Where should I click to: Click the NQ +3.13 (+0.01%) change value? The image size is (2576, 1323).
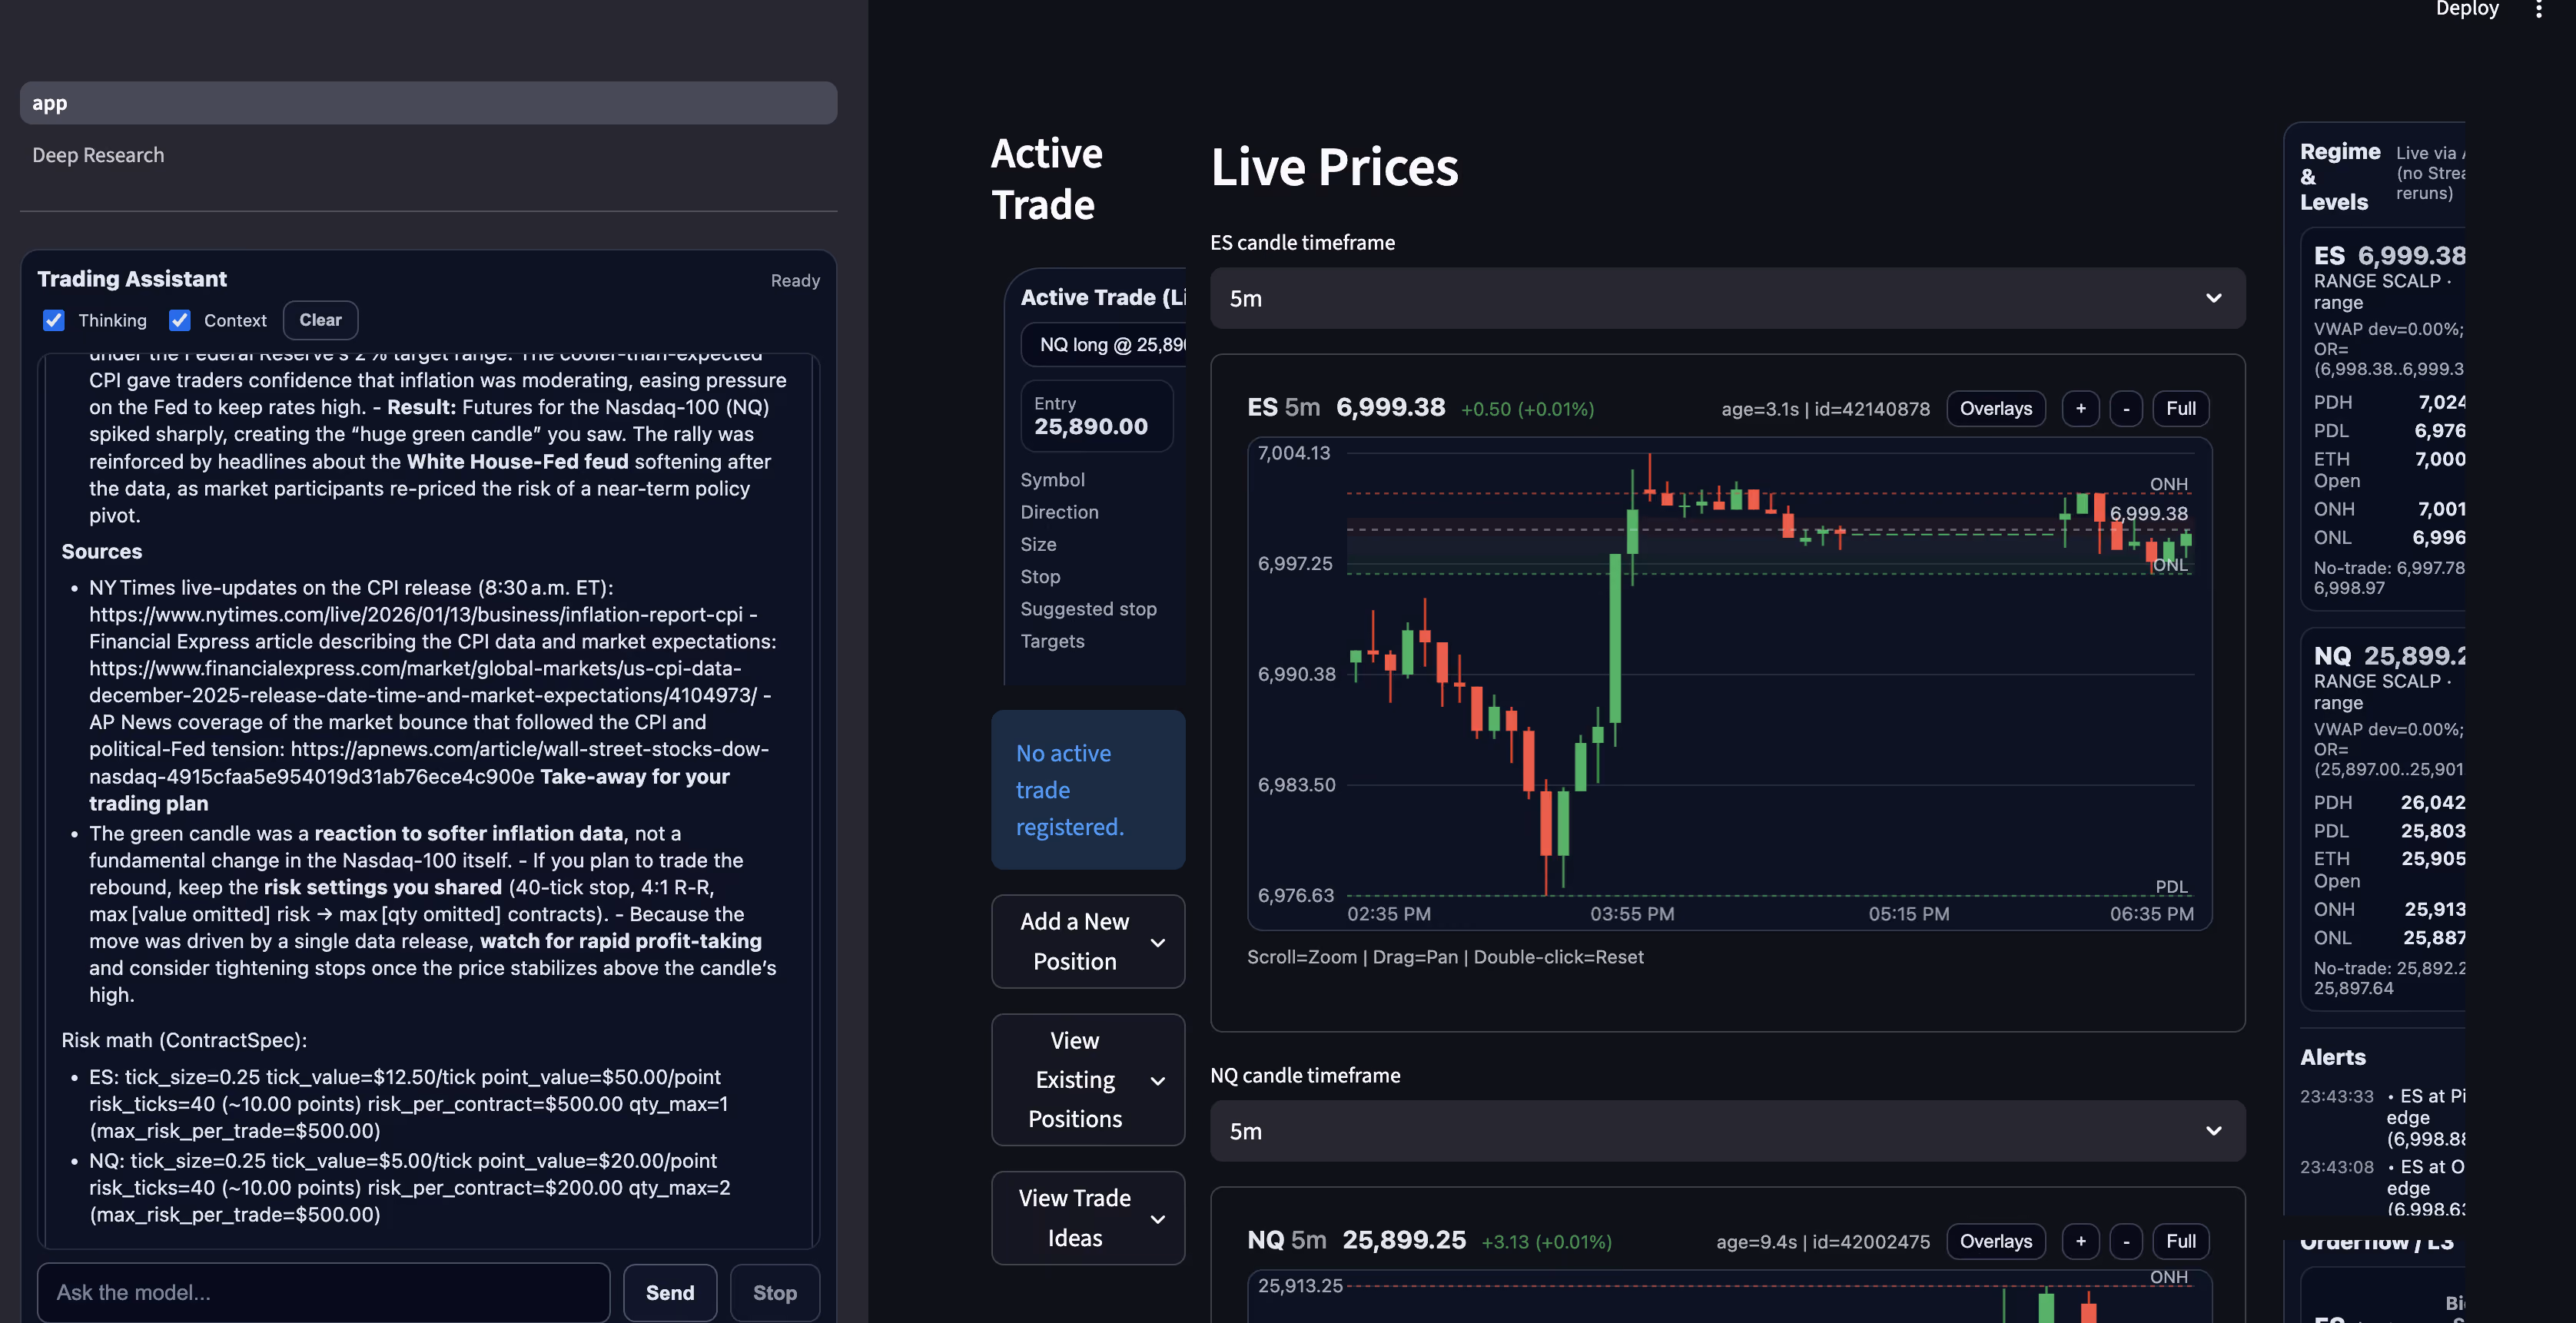point(1546,1242)
